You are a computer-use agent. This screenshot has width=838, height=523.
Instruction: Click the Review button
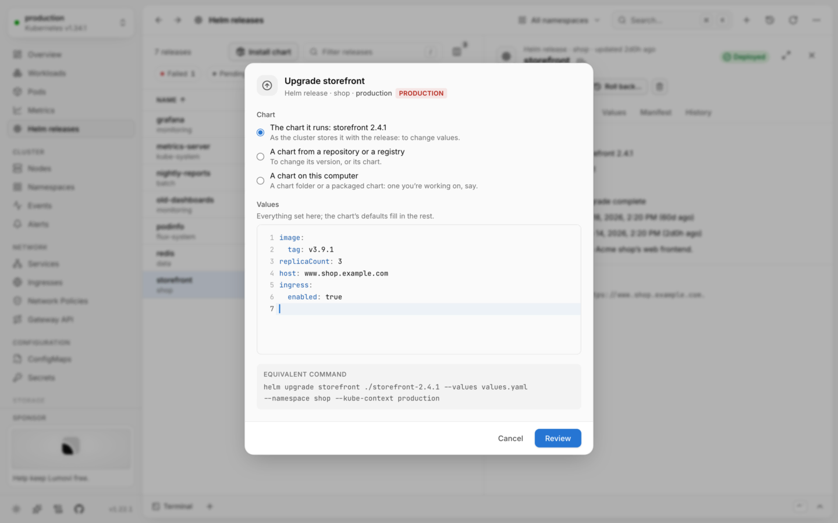point(558,438)
